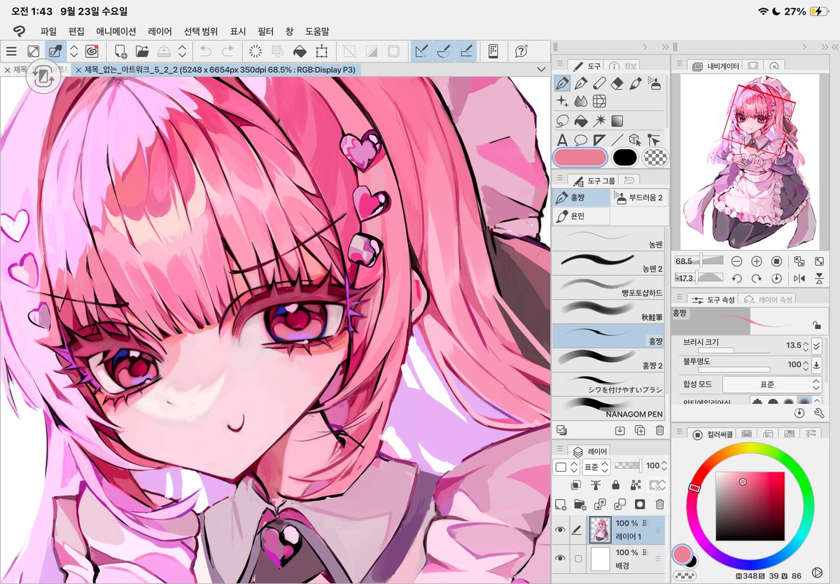Select the Lasso selection tool

(x=561, y=120)
